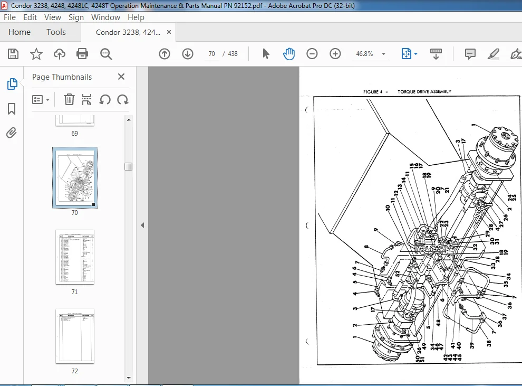Activate the Hand pan tool
The height and width of the screenshot is (386, 522).
pos(288,54)
